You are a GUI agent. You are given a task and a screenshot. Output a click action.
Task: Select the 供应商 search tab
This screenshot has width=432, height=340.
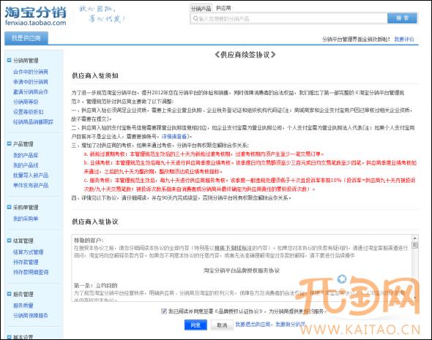pos(223,9)
